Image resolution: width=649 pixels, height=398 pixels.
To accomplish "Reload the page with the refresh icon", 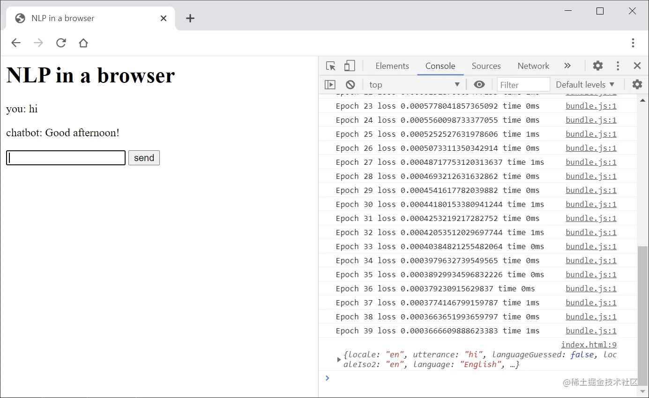I will 61,43.
